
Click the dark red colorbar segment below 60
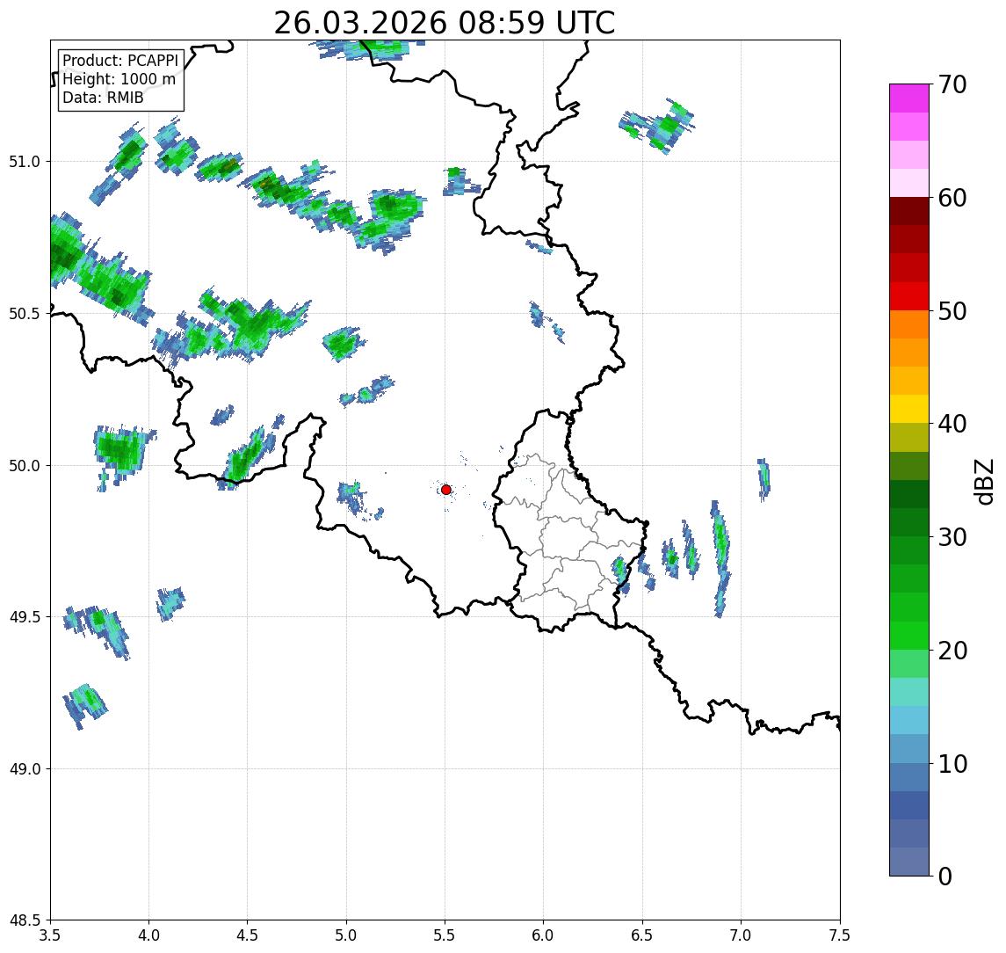coord(909,211)
